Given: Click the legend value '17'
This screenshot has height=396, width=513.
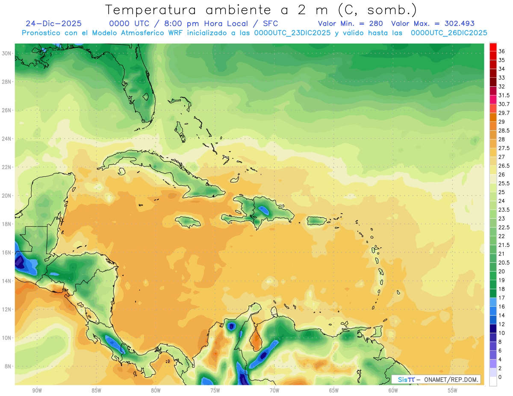Looking at the screenshot, I should [x=502, y=298].
